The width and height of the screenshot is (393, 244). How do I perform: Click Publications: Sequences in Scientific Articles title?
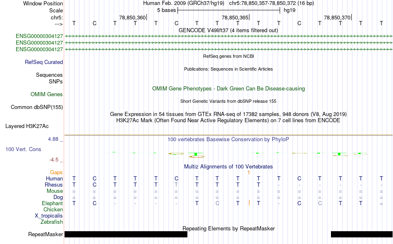228,69
